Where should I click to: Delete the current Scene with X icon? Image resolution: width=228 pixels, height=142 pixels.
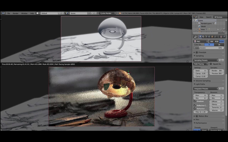[95, 13]
